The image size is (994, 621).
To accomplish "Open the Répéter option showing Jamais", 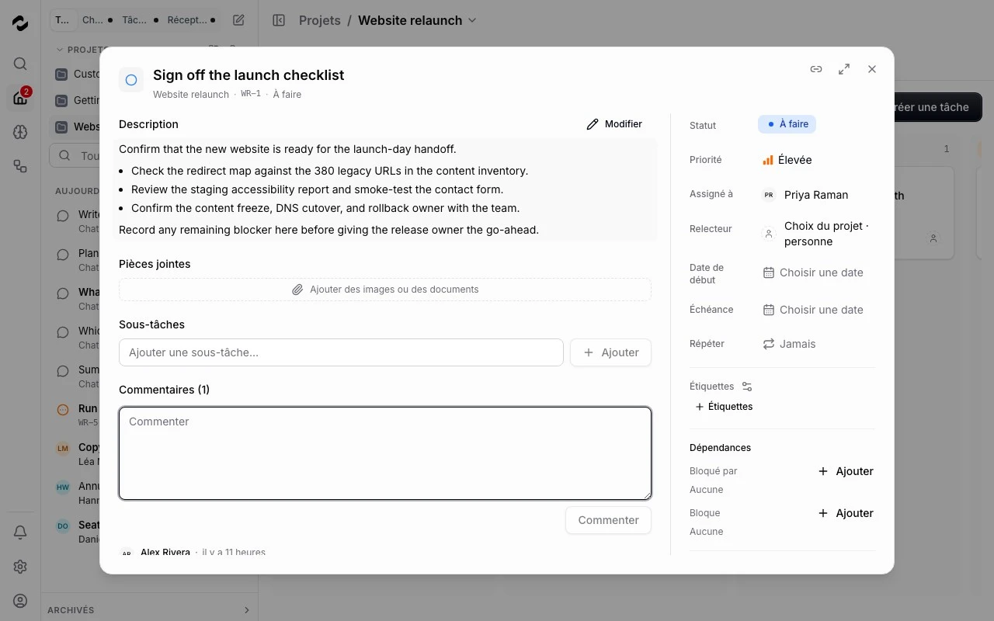I will [x=789, y=344].
